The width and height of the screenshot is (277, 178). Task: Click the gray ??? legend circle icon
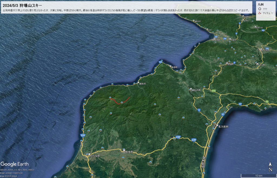coord(260,9)
